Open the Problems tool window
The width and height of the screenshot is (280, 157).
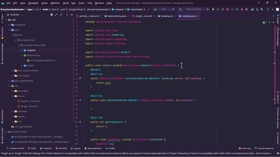coord(45,148)
